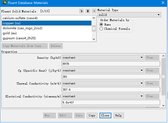Click the deselect-all-shown icon above the materials list
Viewport: 168px width, 123px height.
(x=94, y=11)
